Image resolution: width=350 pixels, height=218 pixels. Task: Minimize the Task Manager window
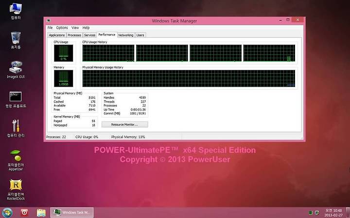(280, 20)
